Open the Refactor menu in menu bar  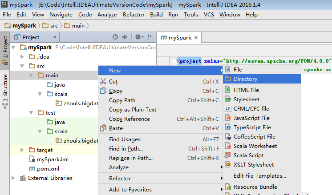134,15
